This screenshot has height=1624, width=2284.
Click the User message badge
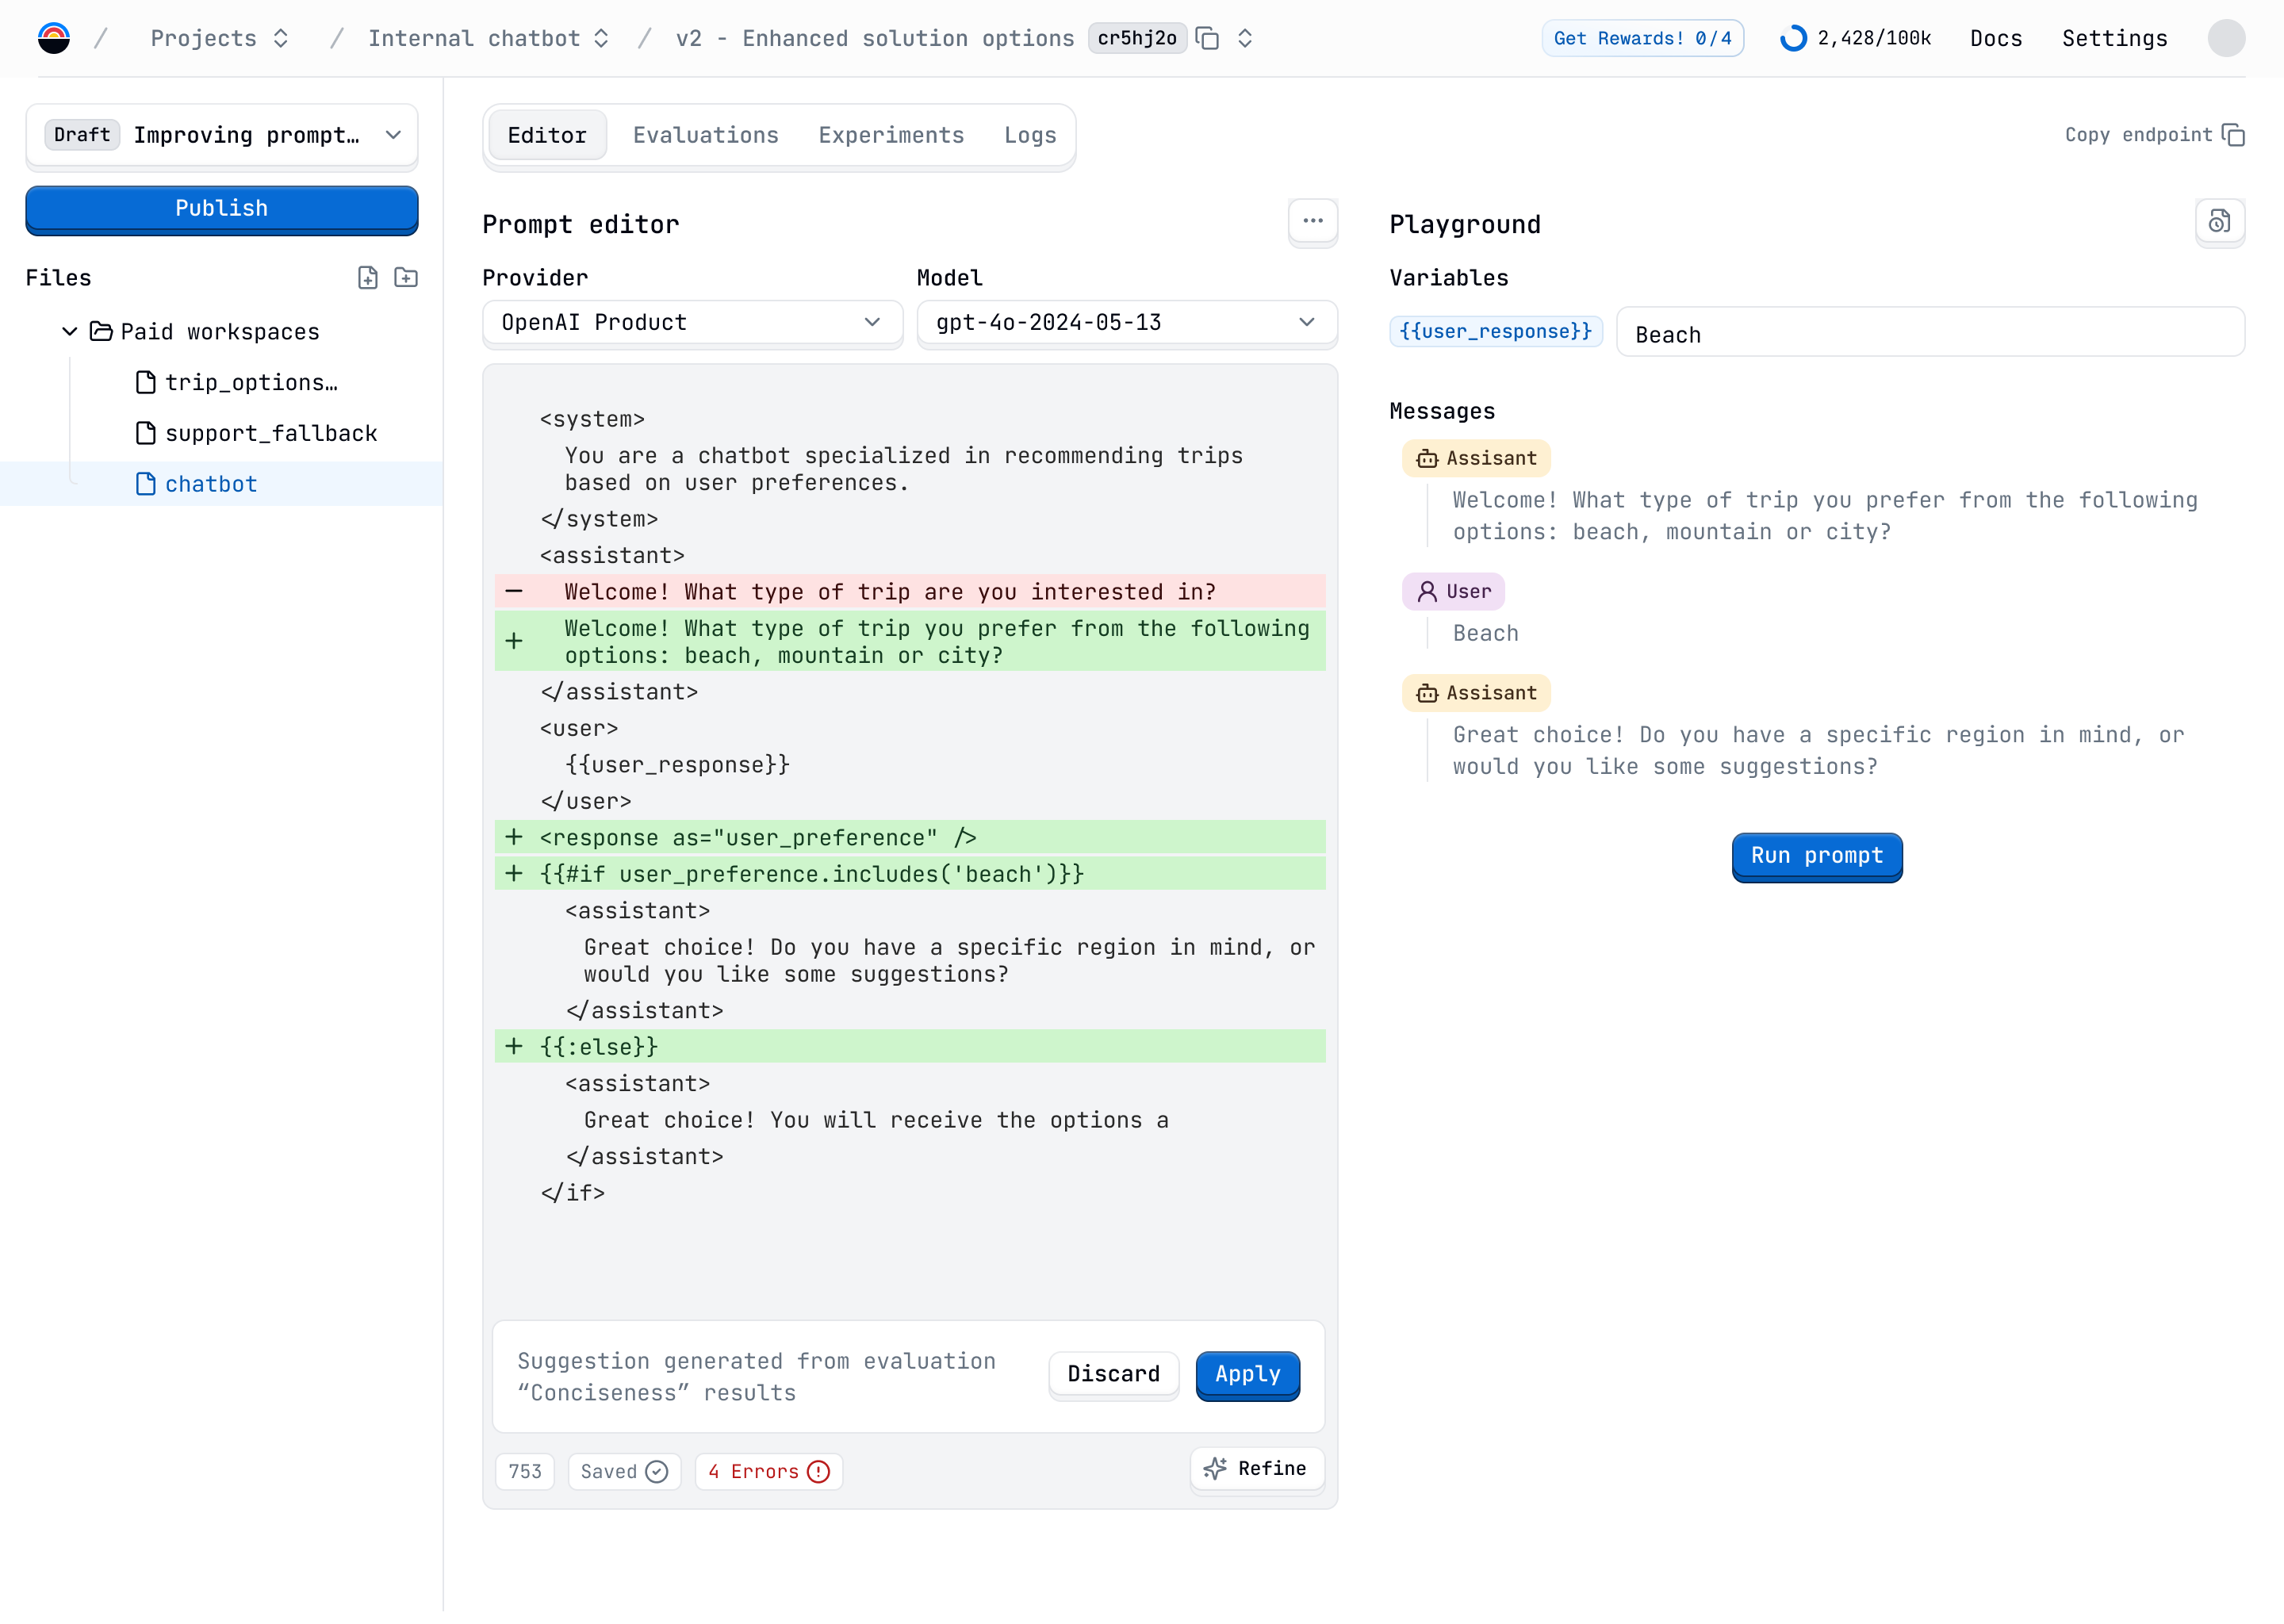[x=1453, y=592]
